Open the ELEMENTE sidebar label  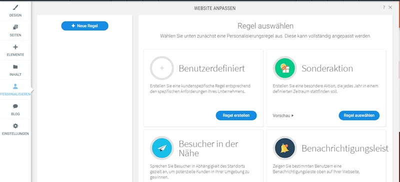coord(15,55)
